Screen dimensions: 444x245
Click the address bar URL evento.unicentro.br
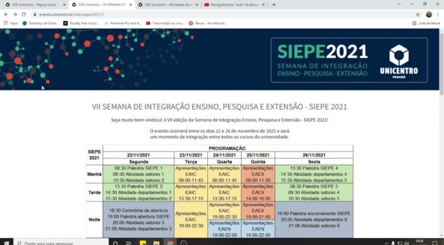tap(71, 15)
